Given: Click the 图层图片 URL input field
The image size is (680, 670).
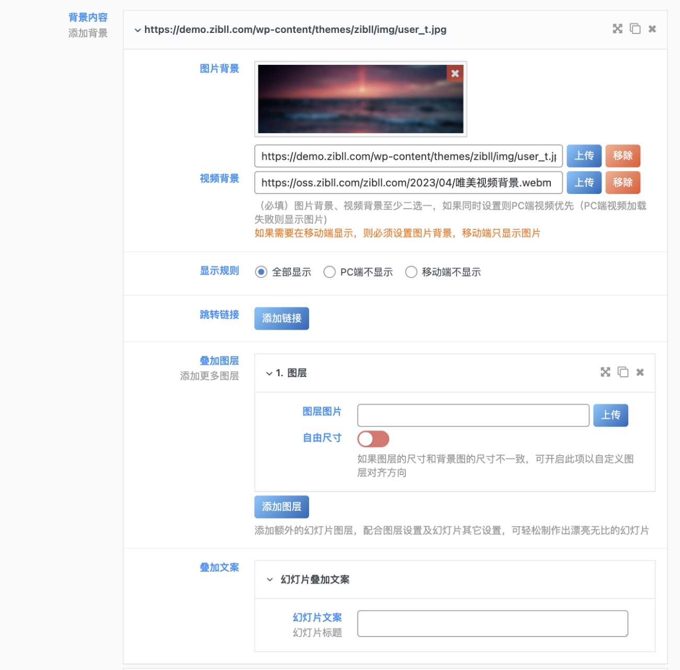Looking at the screenshot, I should [473, 415].
